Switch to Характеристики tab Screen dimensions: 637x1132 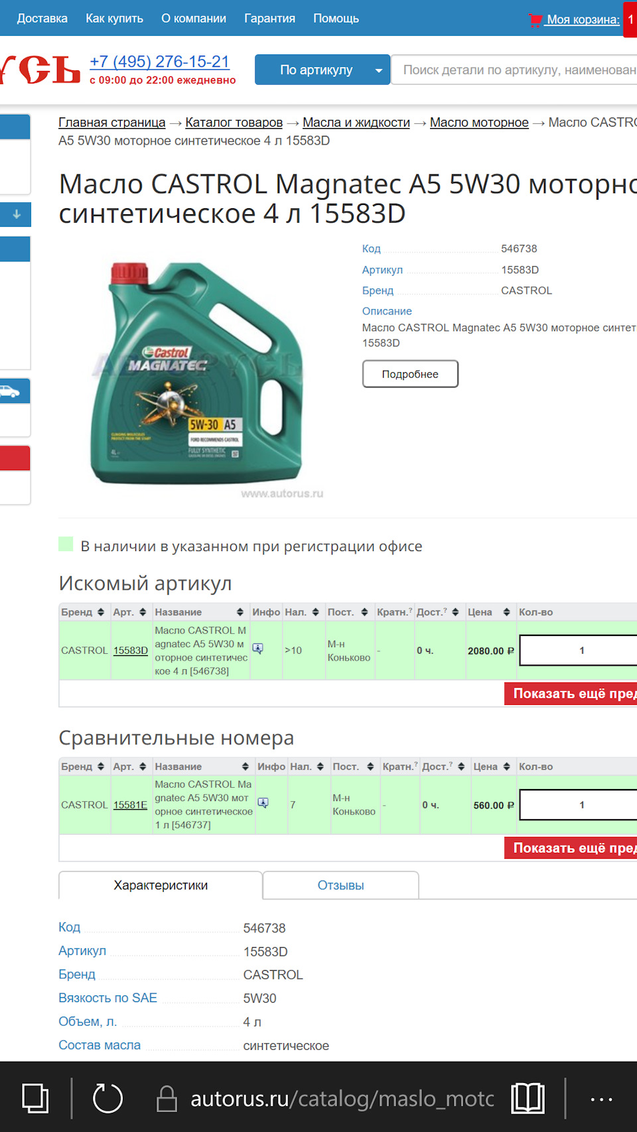(x=161, y=885)
